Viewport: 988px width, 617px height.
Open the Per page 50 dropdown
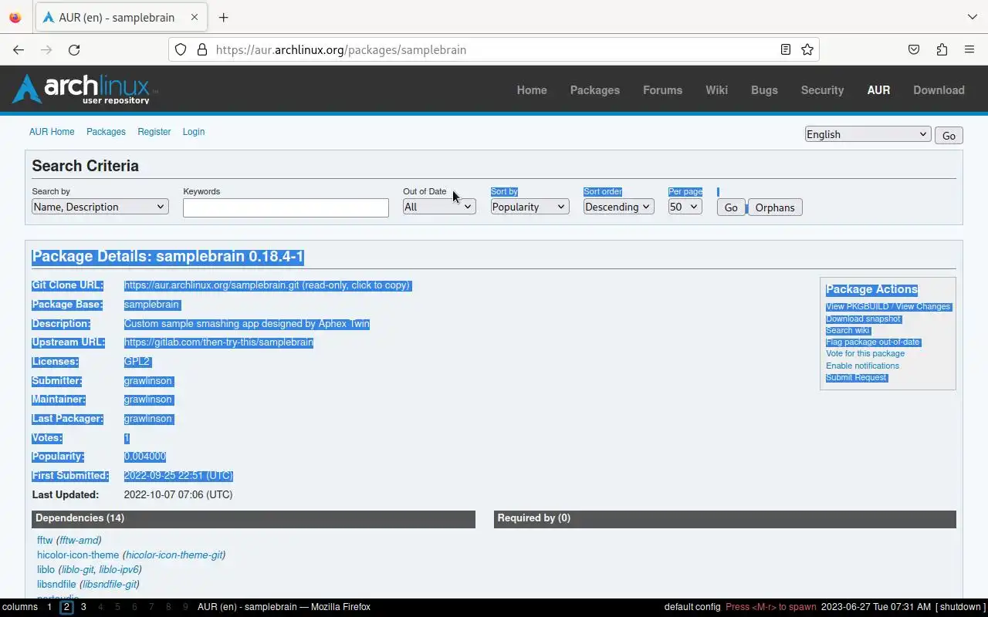[x=685, y=207]
